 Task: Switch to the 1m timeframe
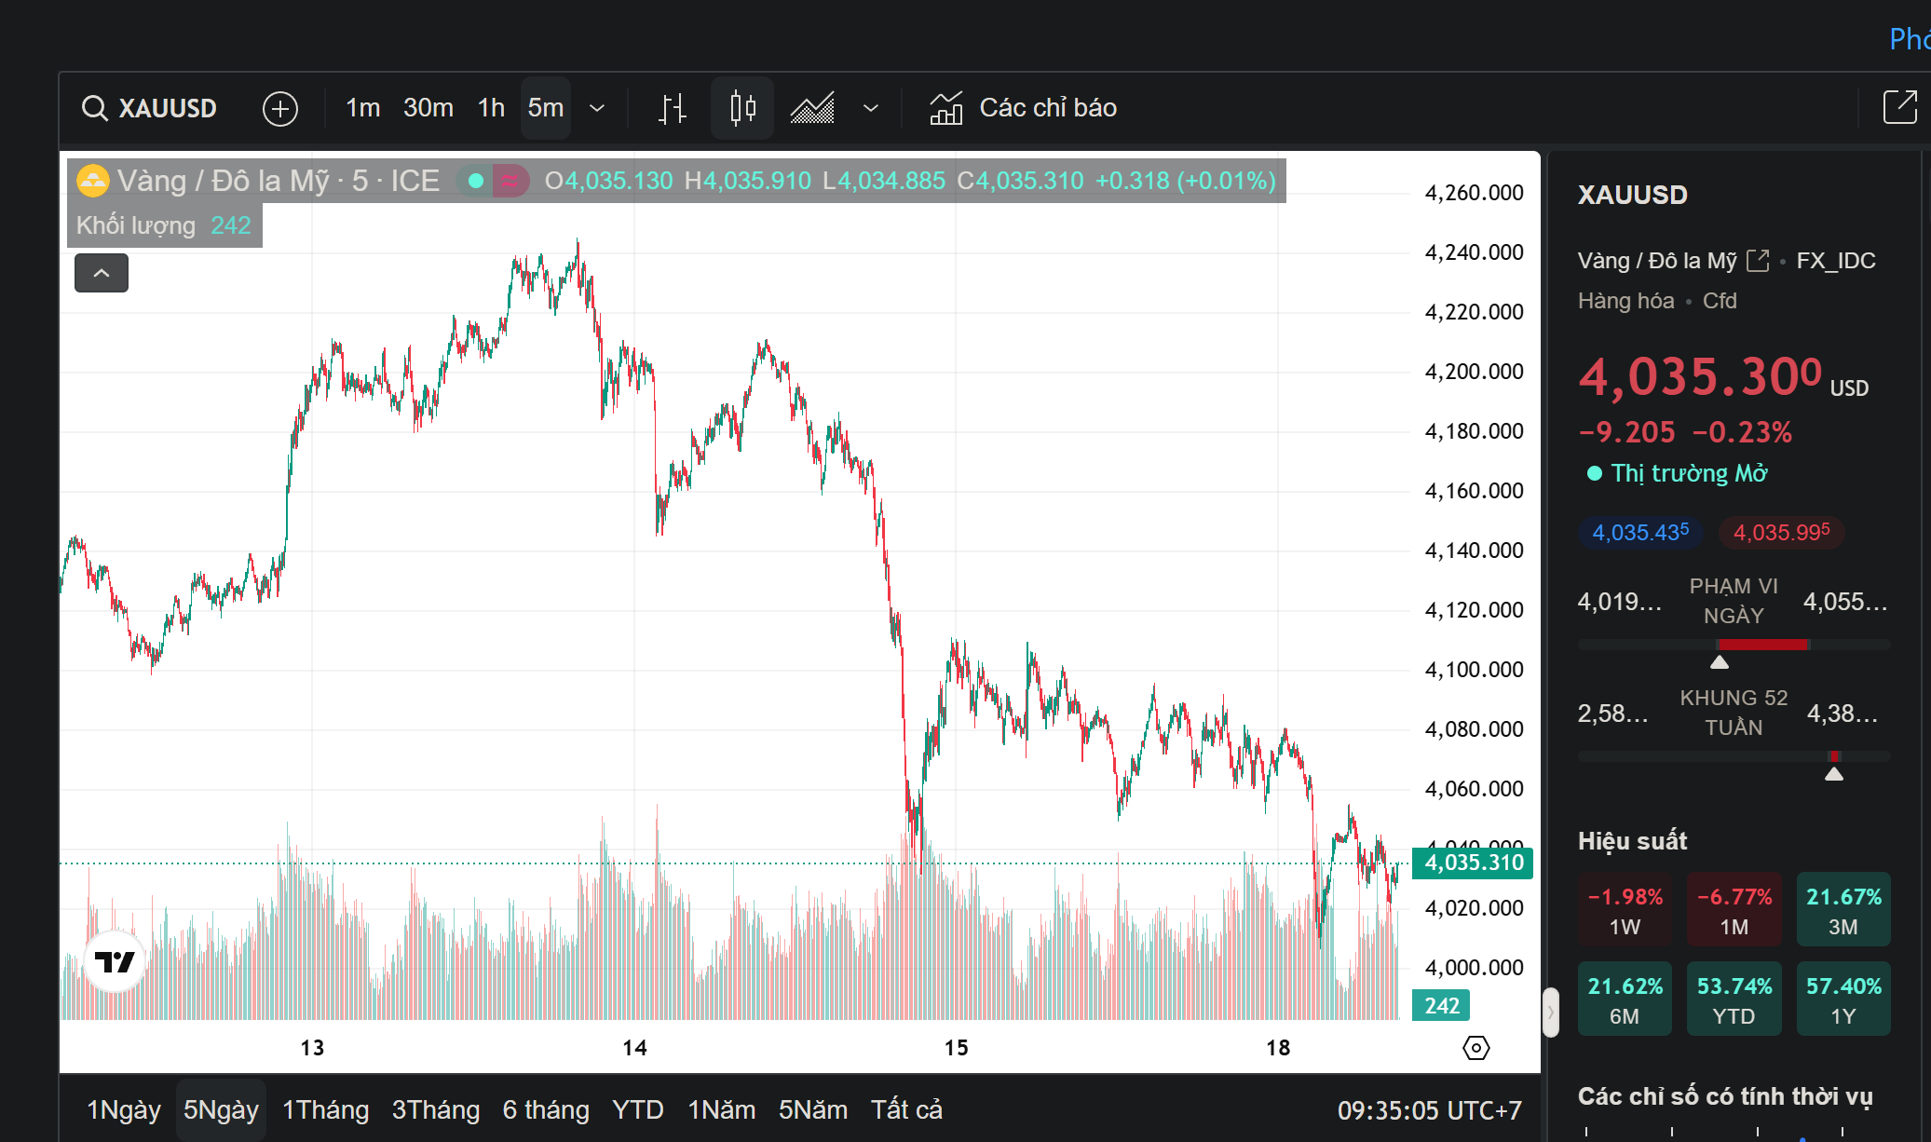362,108
